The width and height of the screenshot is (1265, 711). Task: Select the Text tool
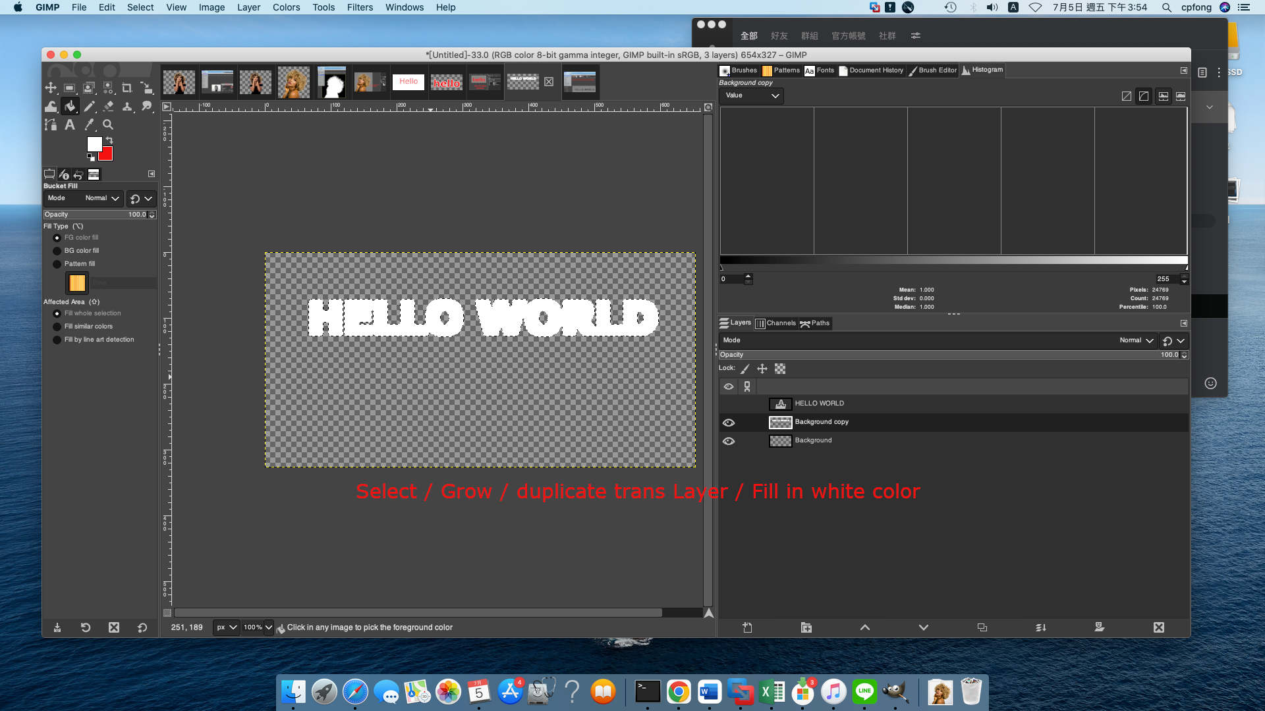click(70, 125)
